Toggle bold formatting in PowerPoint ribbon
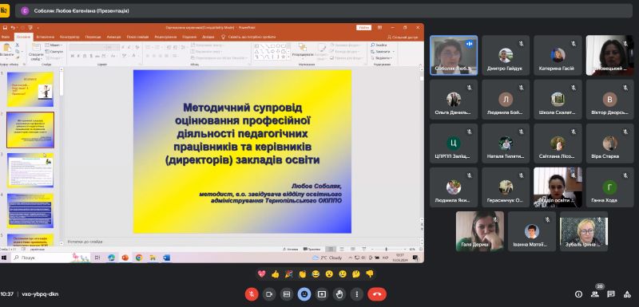The image size is (639, 307). coord(72,56)
